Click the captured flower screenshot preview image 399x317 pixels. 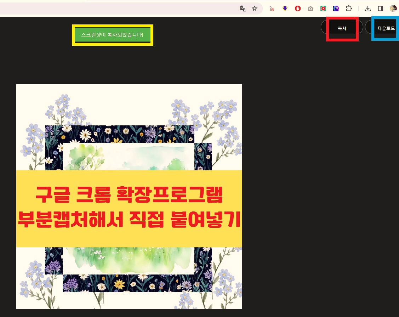[129, 197]
